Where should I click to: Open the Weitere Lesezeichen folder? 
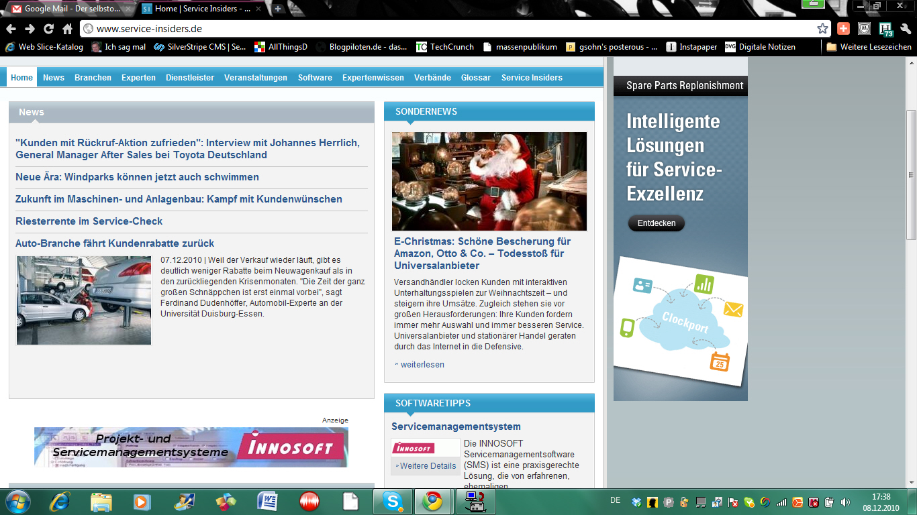[870, 47]
